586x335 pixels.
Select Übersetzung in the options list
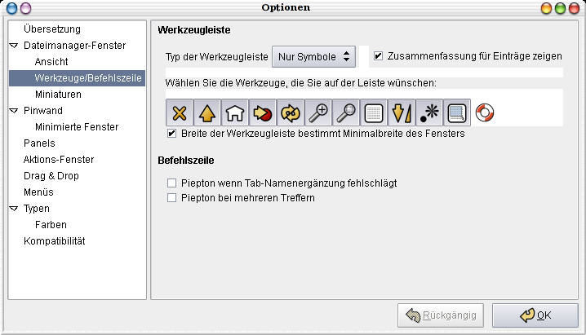pos(52,29)
